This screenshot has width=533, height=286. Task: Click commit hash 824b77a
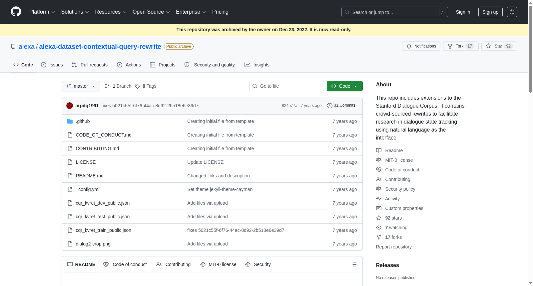click(289, 106)
